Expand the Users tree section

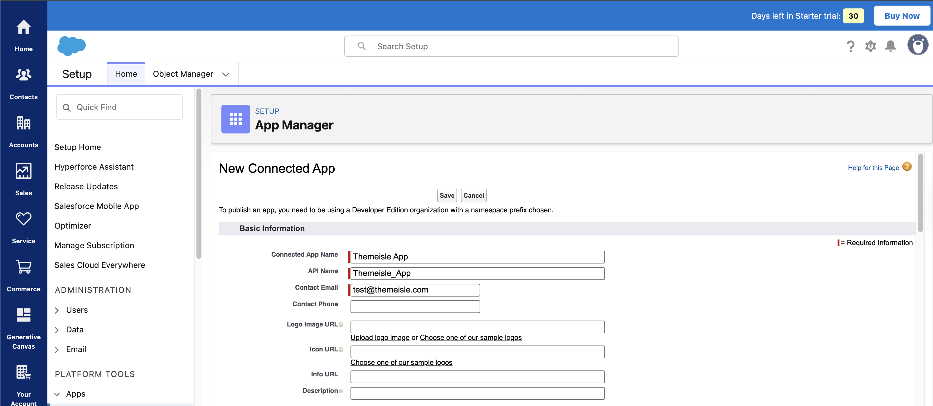57,310
